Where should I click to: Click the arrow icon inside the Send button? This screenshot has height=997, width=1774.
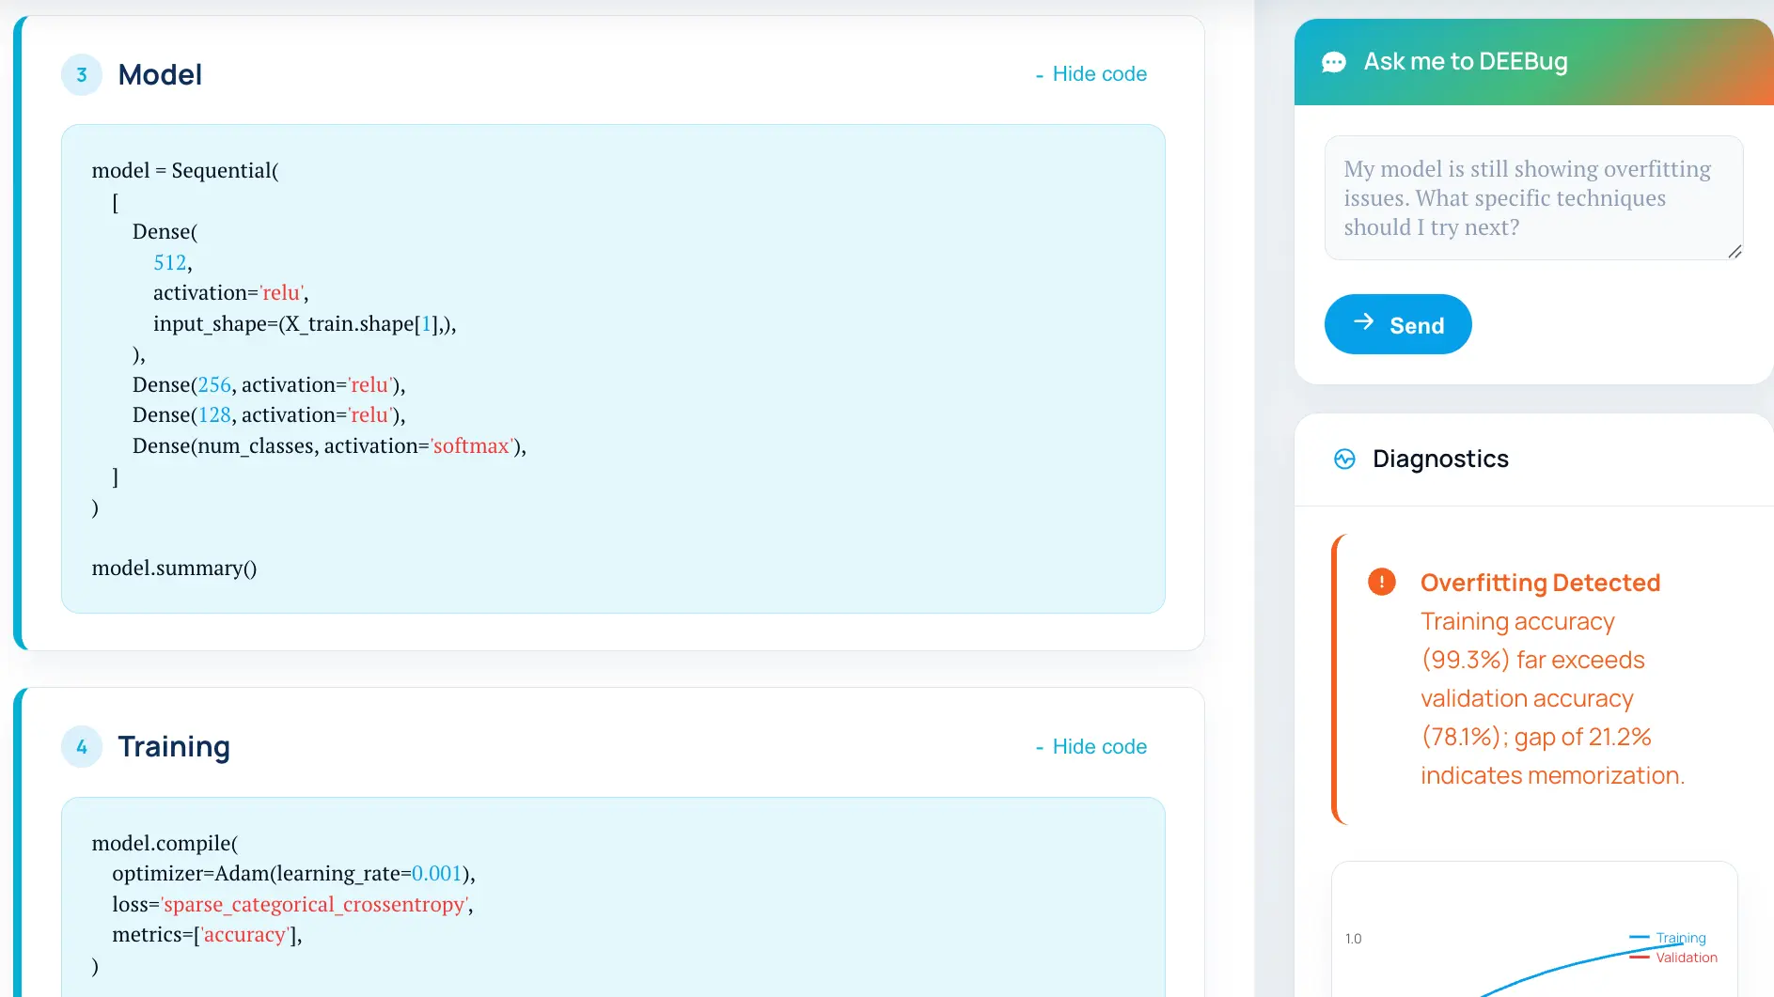coord(1363,322)
